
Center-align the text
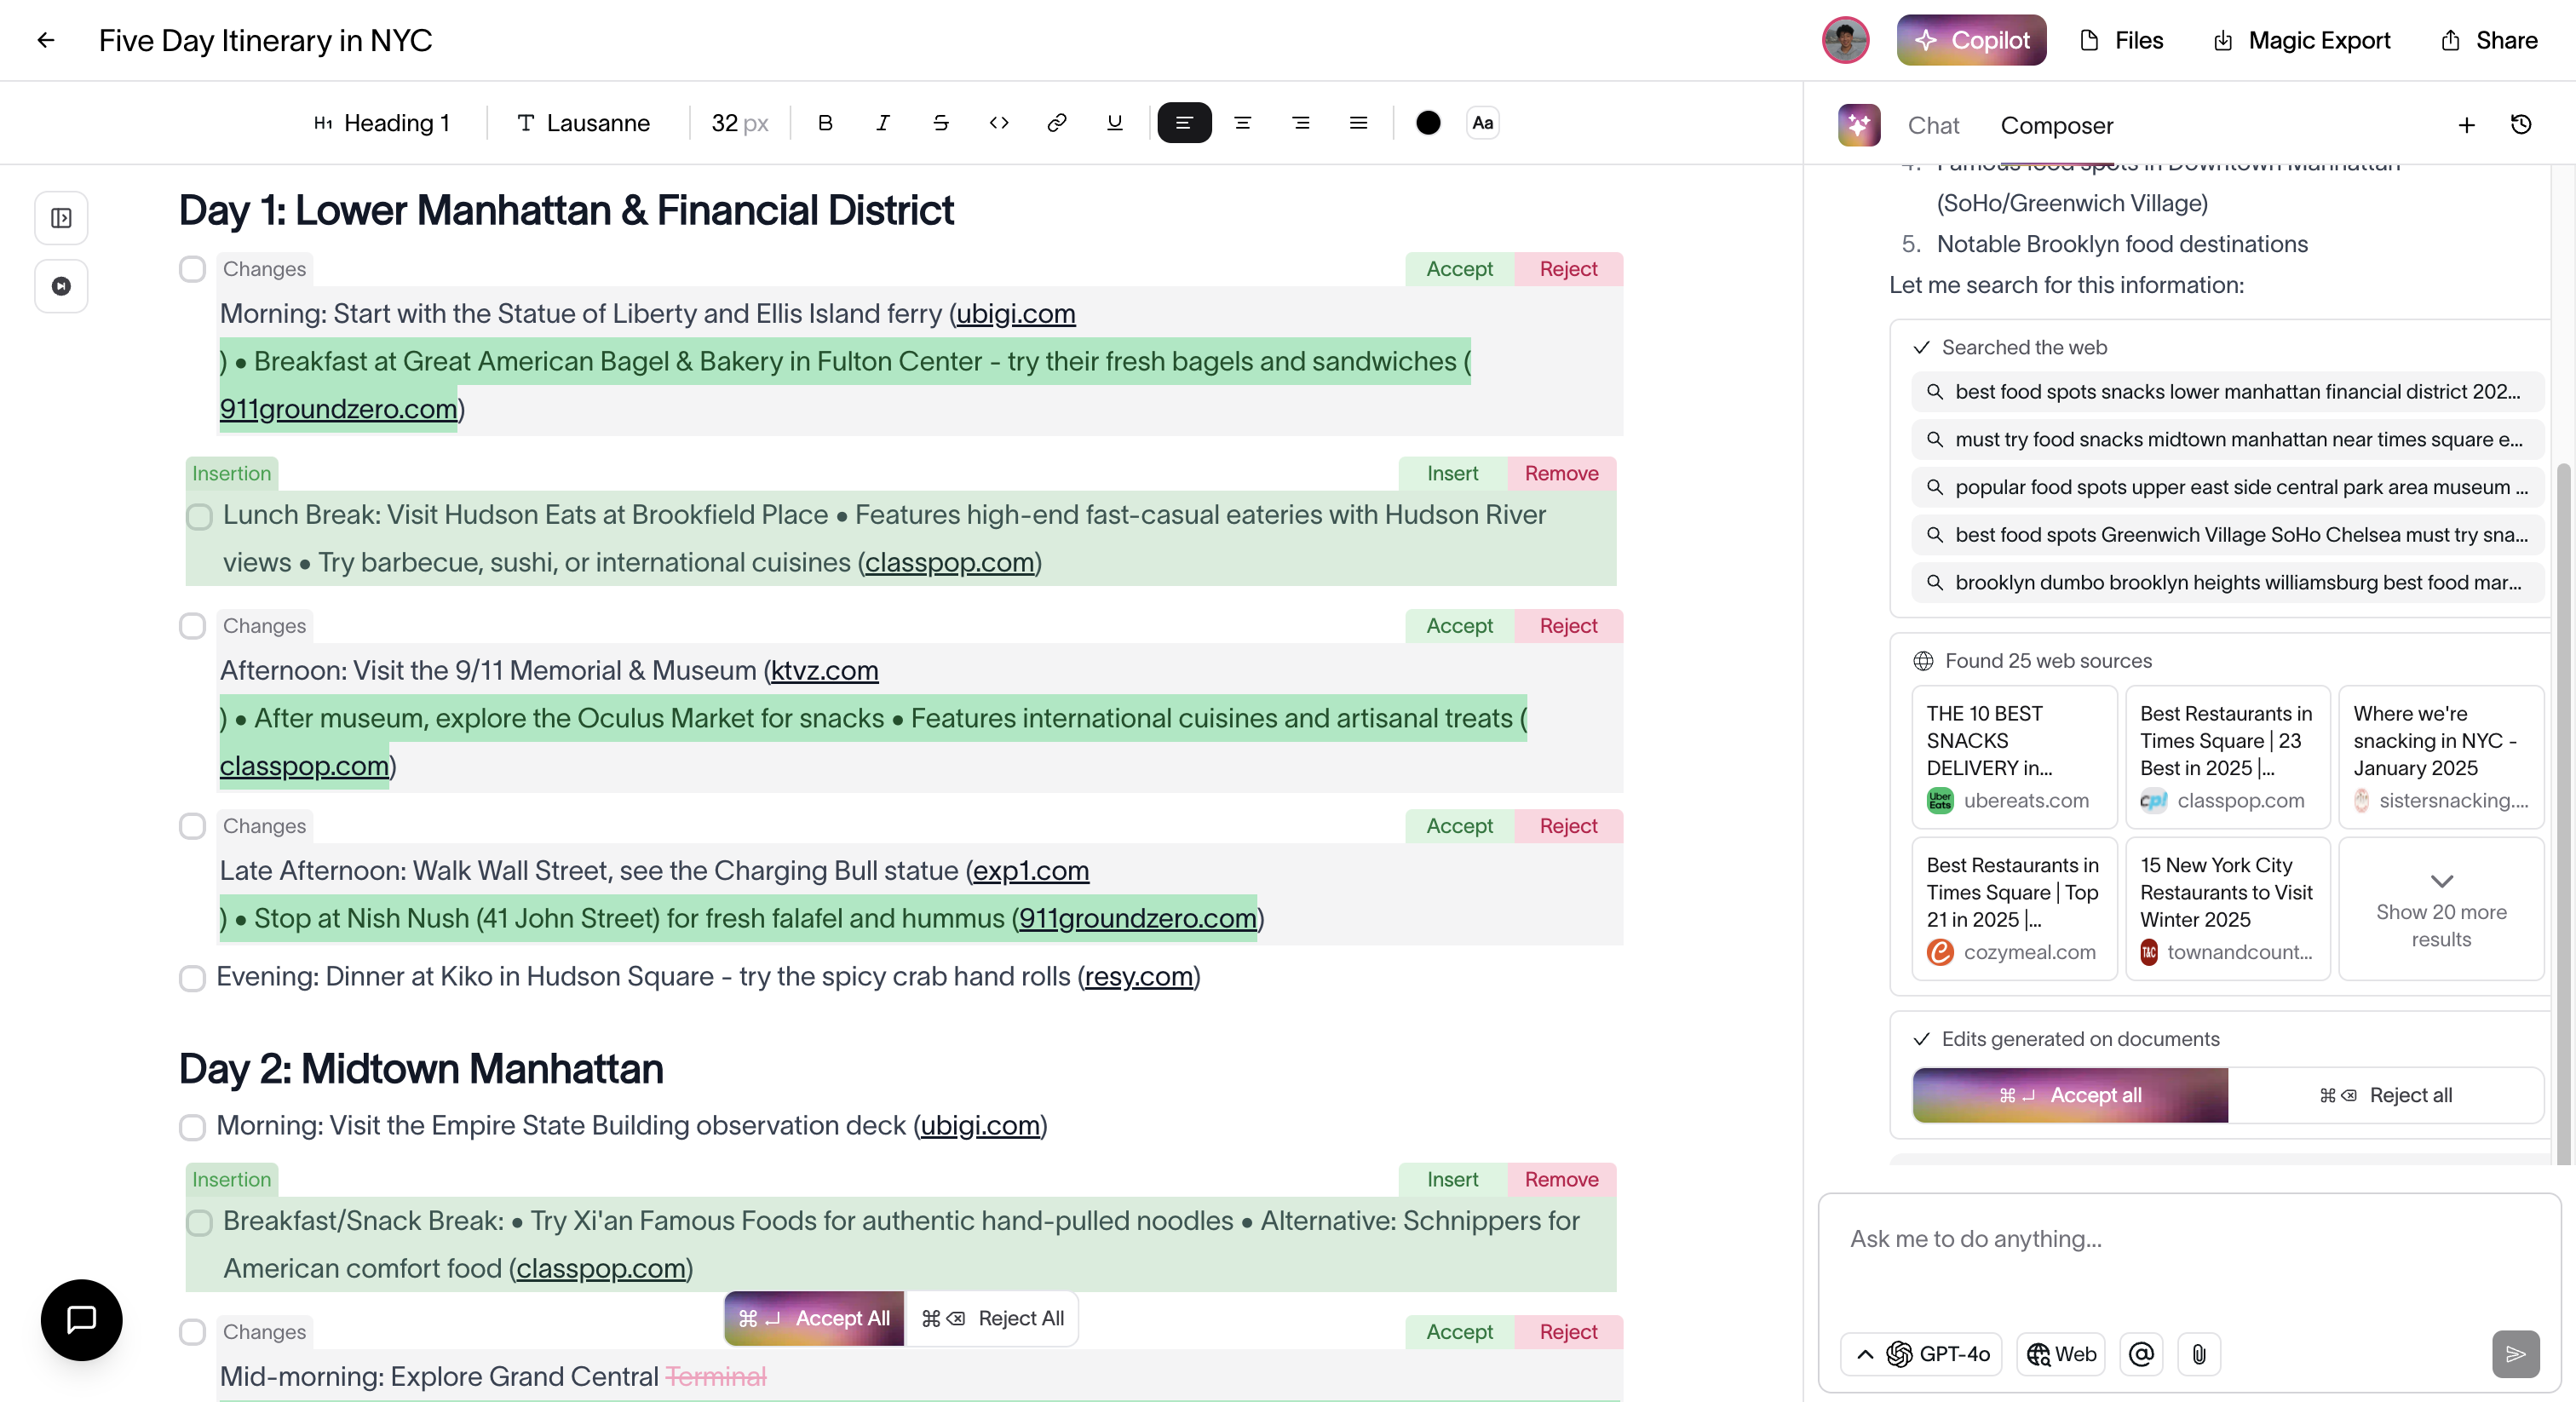(1242, 123)
